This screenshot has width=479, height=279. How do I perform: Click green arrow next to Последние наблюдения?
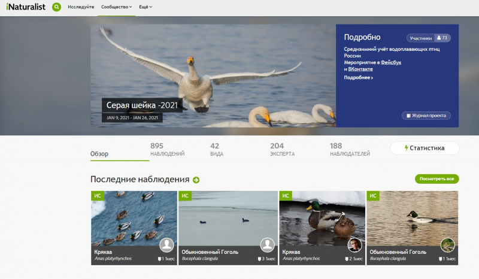[196, 180]
